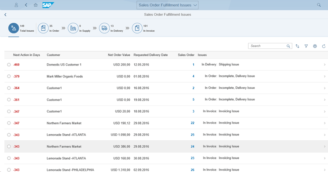Select the In Delivery truck icon
The height and width of the screenshot is (172, 328).
coord(104,28)
